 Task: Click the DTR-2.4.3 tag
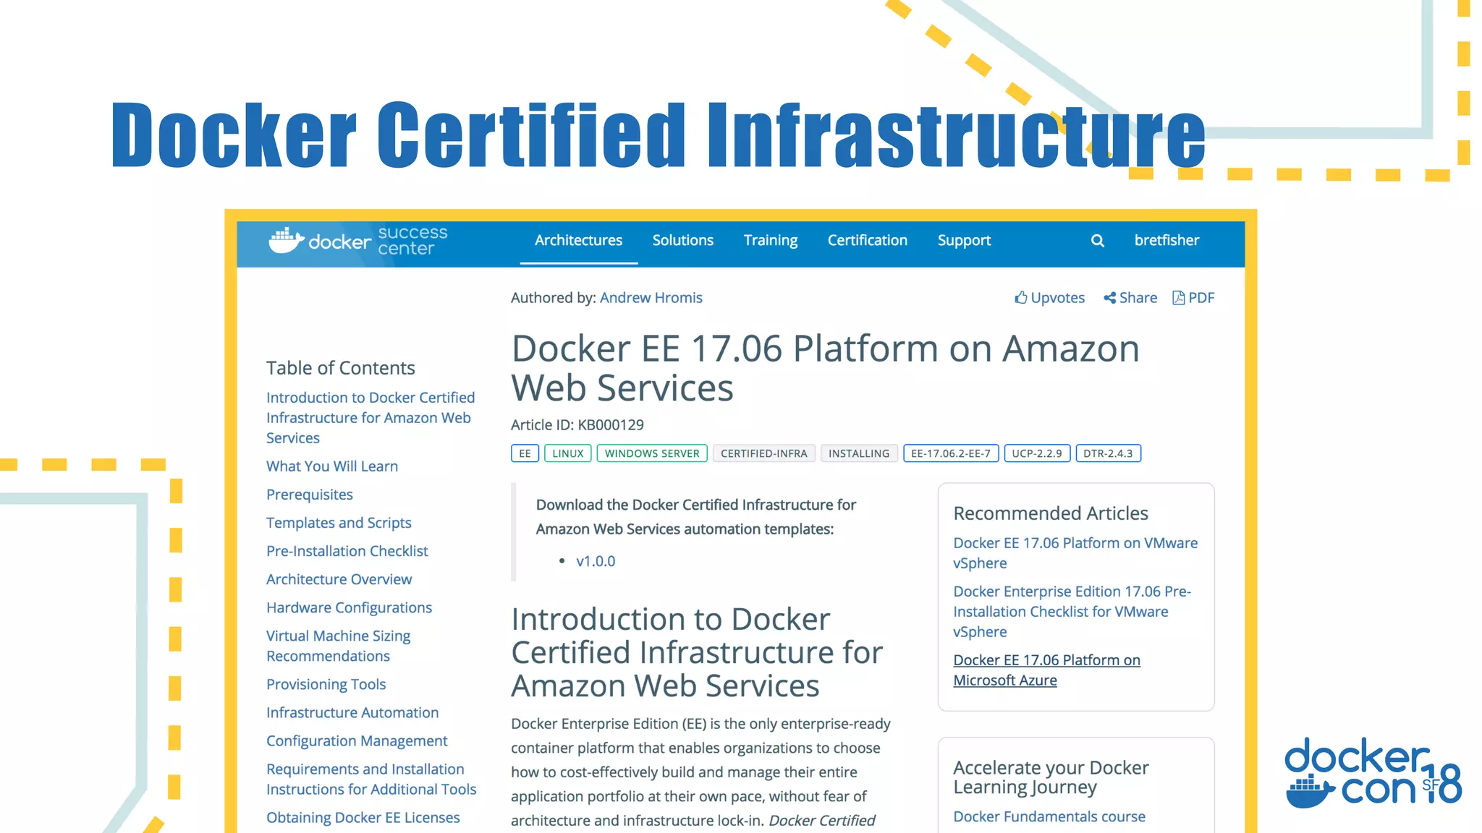(1108, 453)
